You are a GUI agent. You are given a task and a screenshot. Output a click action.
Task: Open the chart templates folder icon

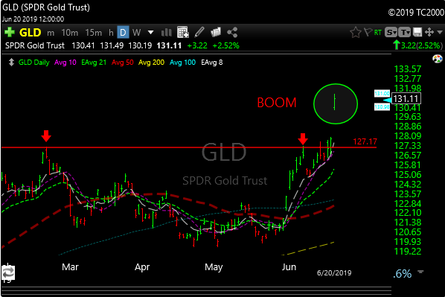pyautogui.click(x=216, y=32)
